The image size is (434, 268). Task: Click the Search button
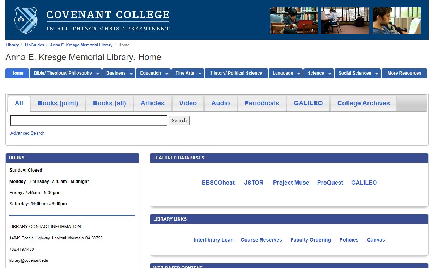[179, 121]
